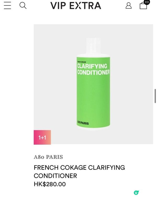The width and height of the screenshot is (157, 197).
Task: Open the shopping bag icon
Action: 143,6
